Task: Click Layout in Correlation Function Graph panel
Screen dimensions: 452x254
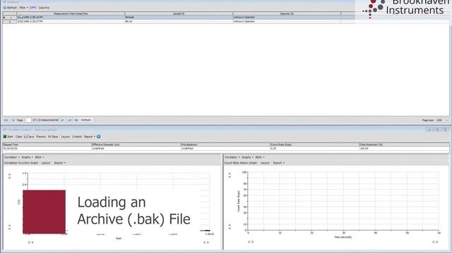Action: click(x=46, y=163)
